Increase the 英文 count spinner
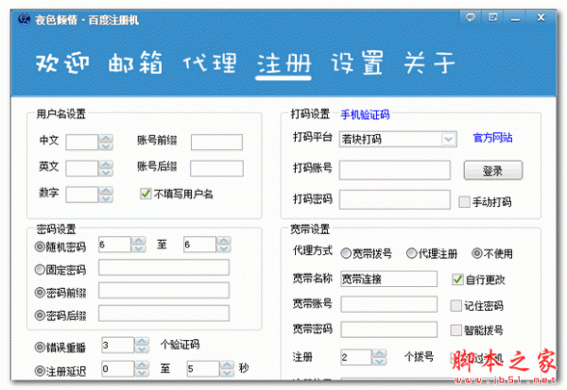Image resolution: width=567 pixels, height=390 pixels. [x=106, y=165]
